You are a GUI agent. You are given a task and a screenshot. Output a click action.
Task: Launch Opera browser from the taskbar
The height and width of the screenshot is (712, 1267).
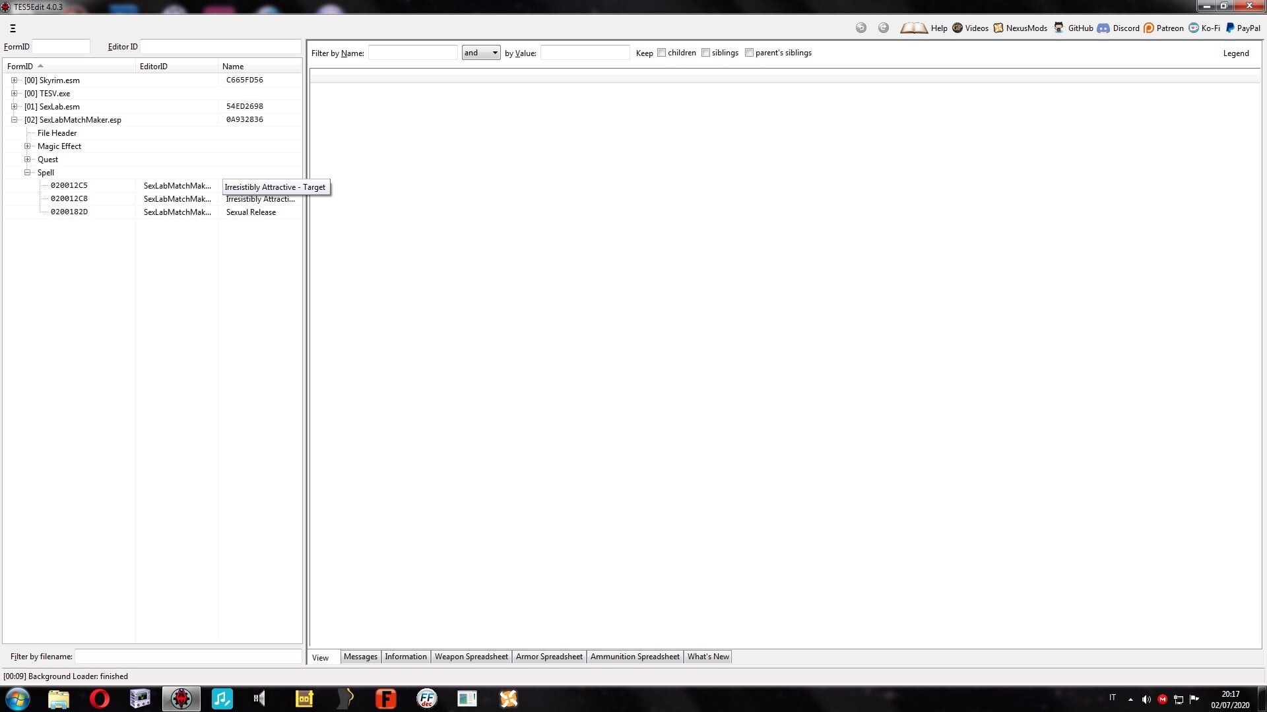point(100,699)
